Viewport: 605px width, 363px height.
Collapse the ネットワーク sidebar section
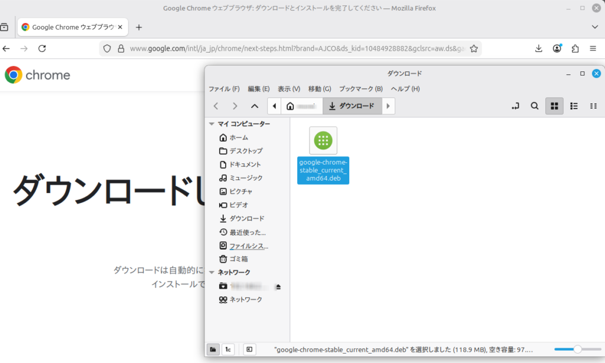212,272
